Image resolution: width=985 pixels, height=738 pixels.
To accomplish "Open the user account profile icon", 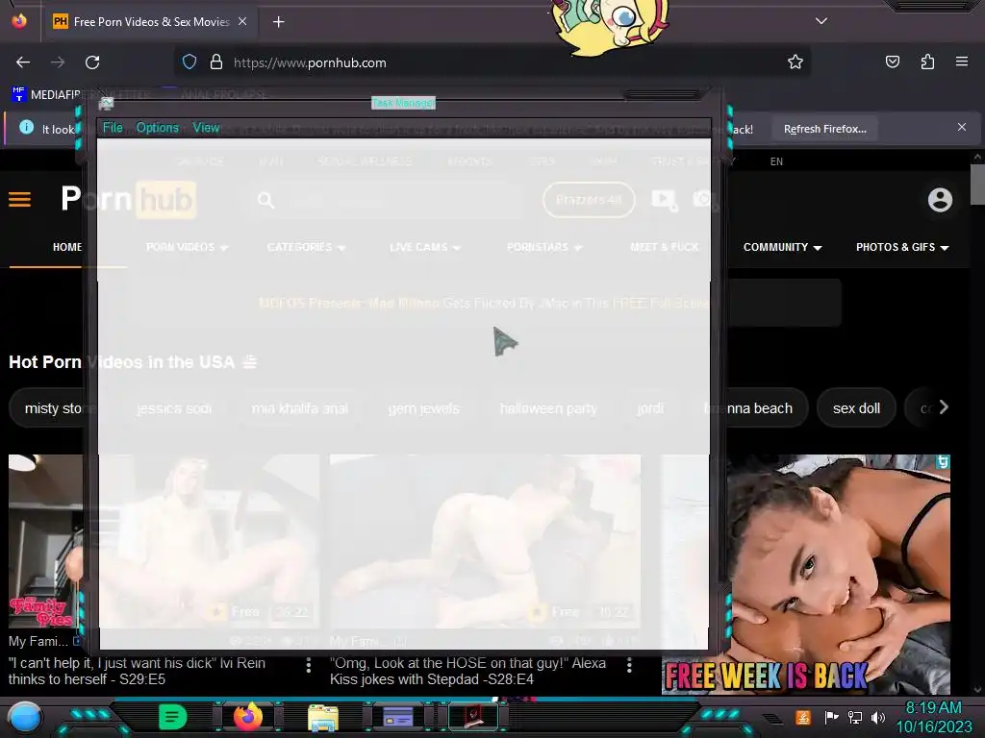I will [940, 200].
